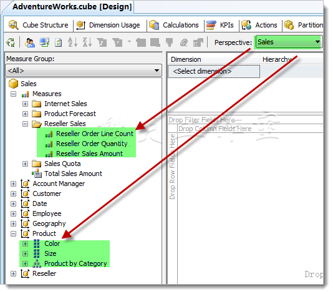Viewport: 333px width, 294px height.
Task: Open the Measure Group dropdown
Action: pos(84,71)
